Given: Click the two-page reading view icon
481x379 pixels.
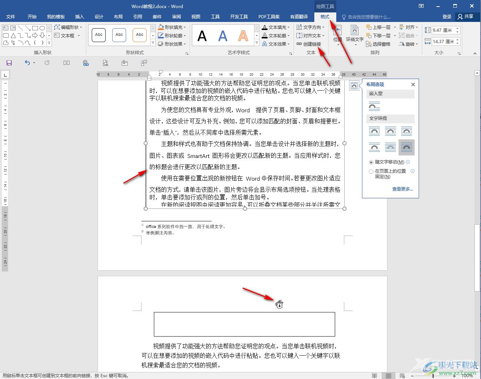Looking at the screenshot, I should click(x=66, y=63).
